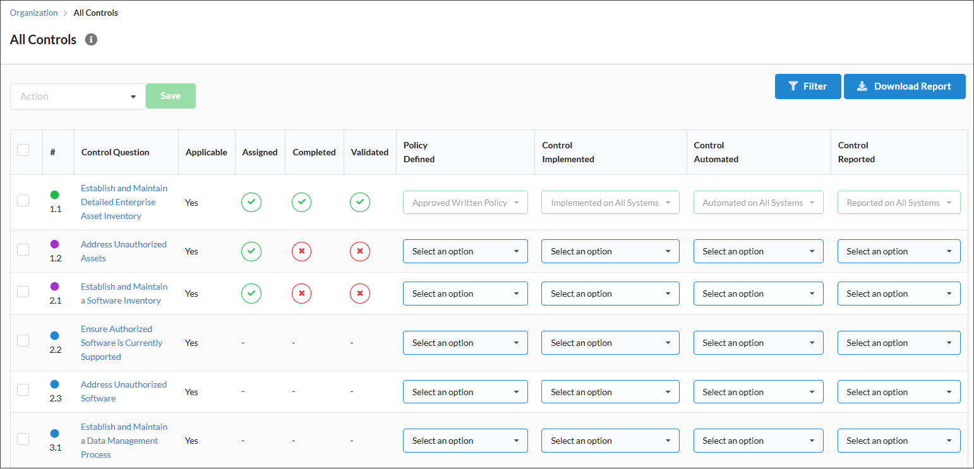Open Establish and Maintain a Software Inventory
The height and width of the screenshot is (469, 974).
(124, 294)
